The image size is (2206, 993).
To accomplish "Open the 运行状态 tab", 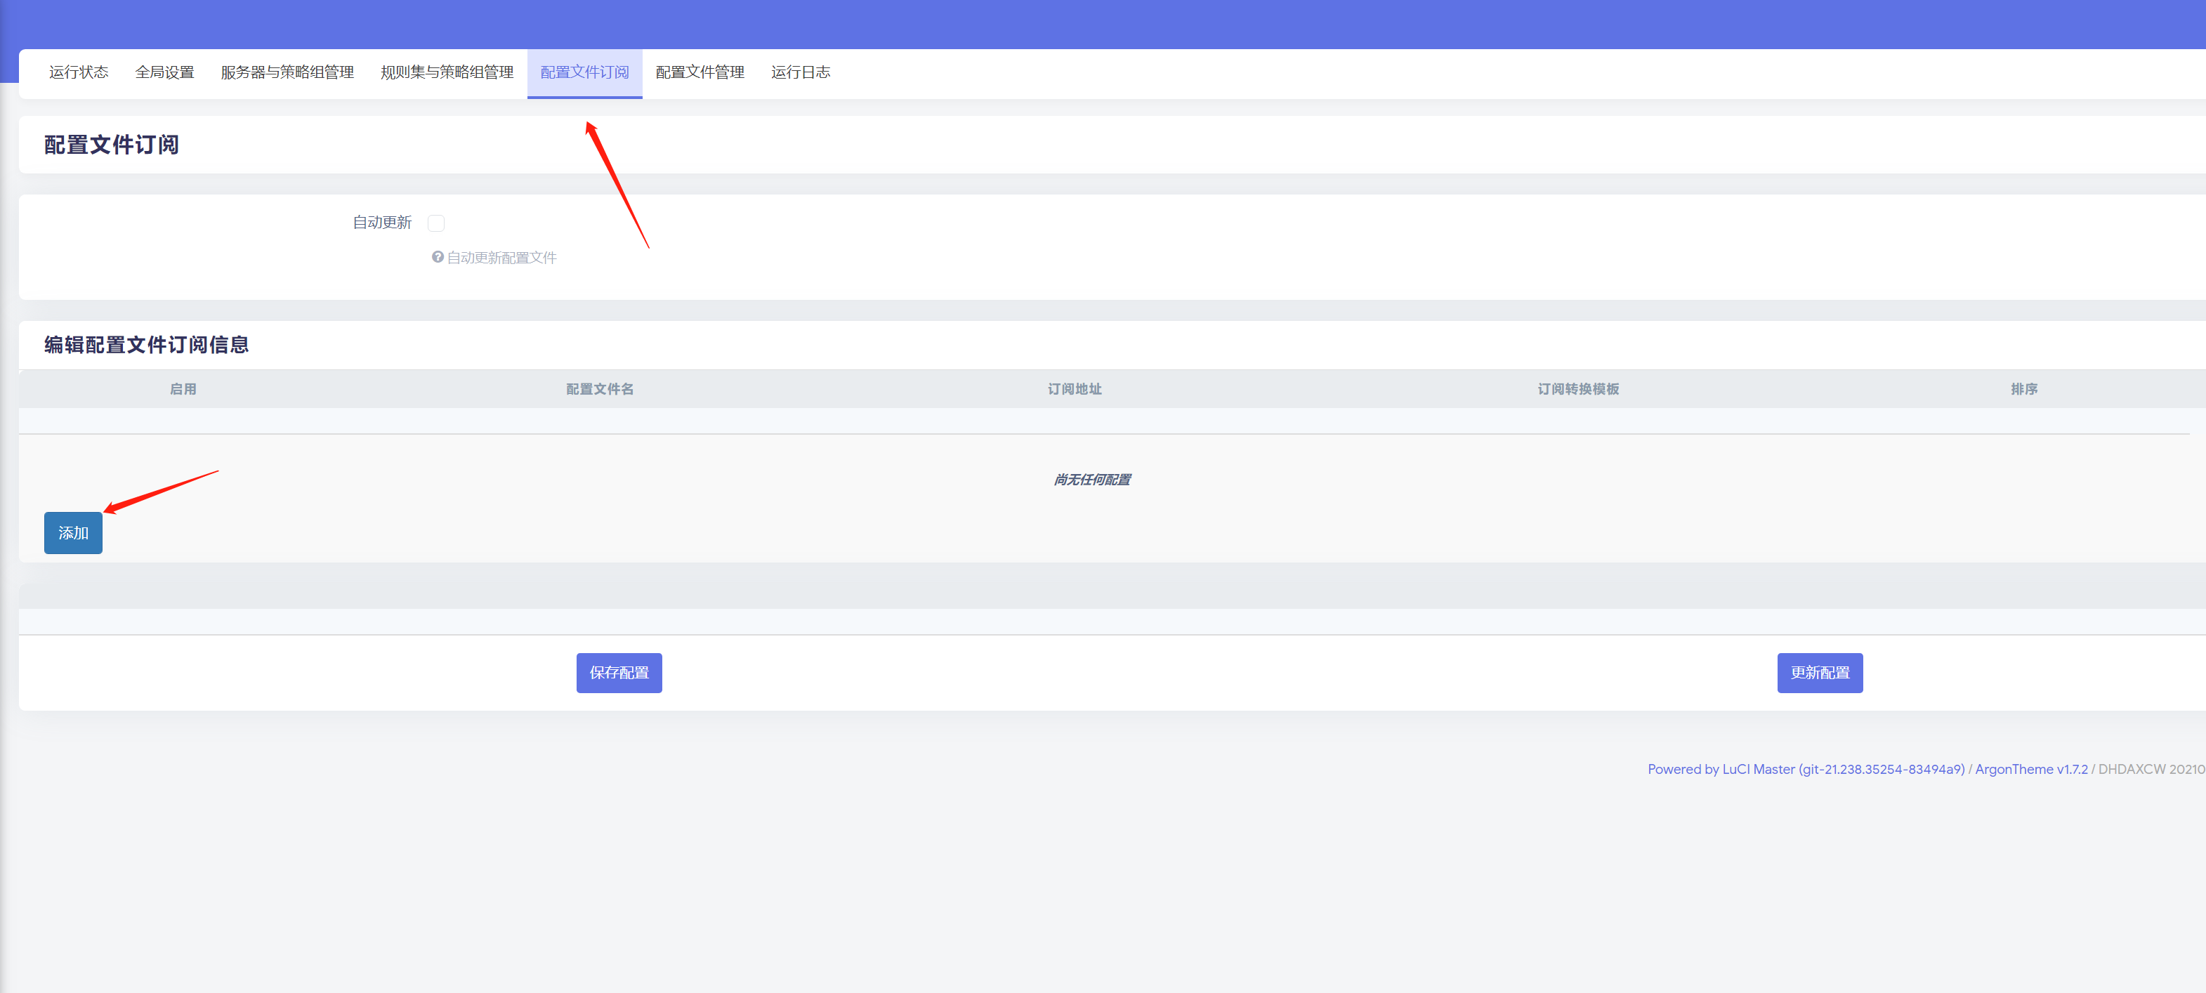I will click(x=79, y=73).
